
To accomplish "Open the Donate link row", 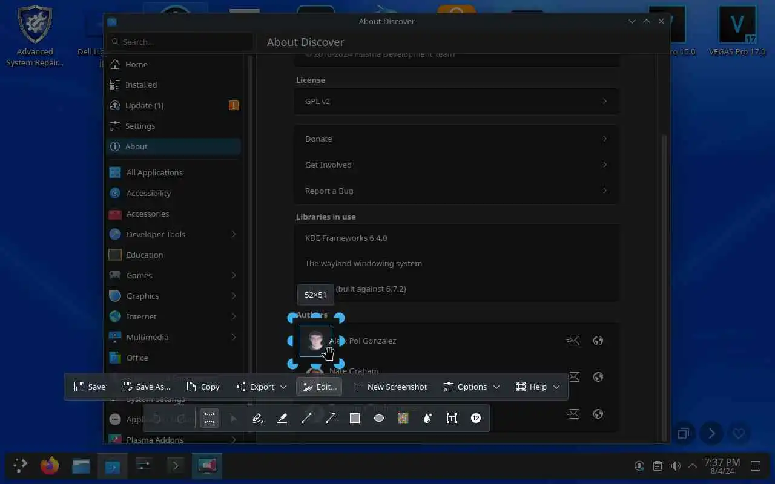I will pos(457,139).
